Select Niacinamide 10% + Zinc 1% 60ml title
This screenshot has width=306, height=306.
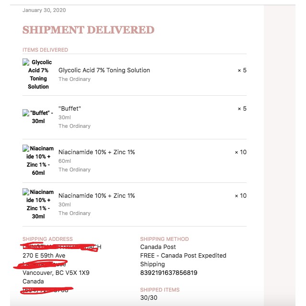pyautogui.click(x=97, y=152)
